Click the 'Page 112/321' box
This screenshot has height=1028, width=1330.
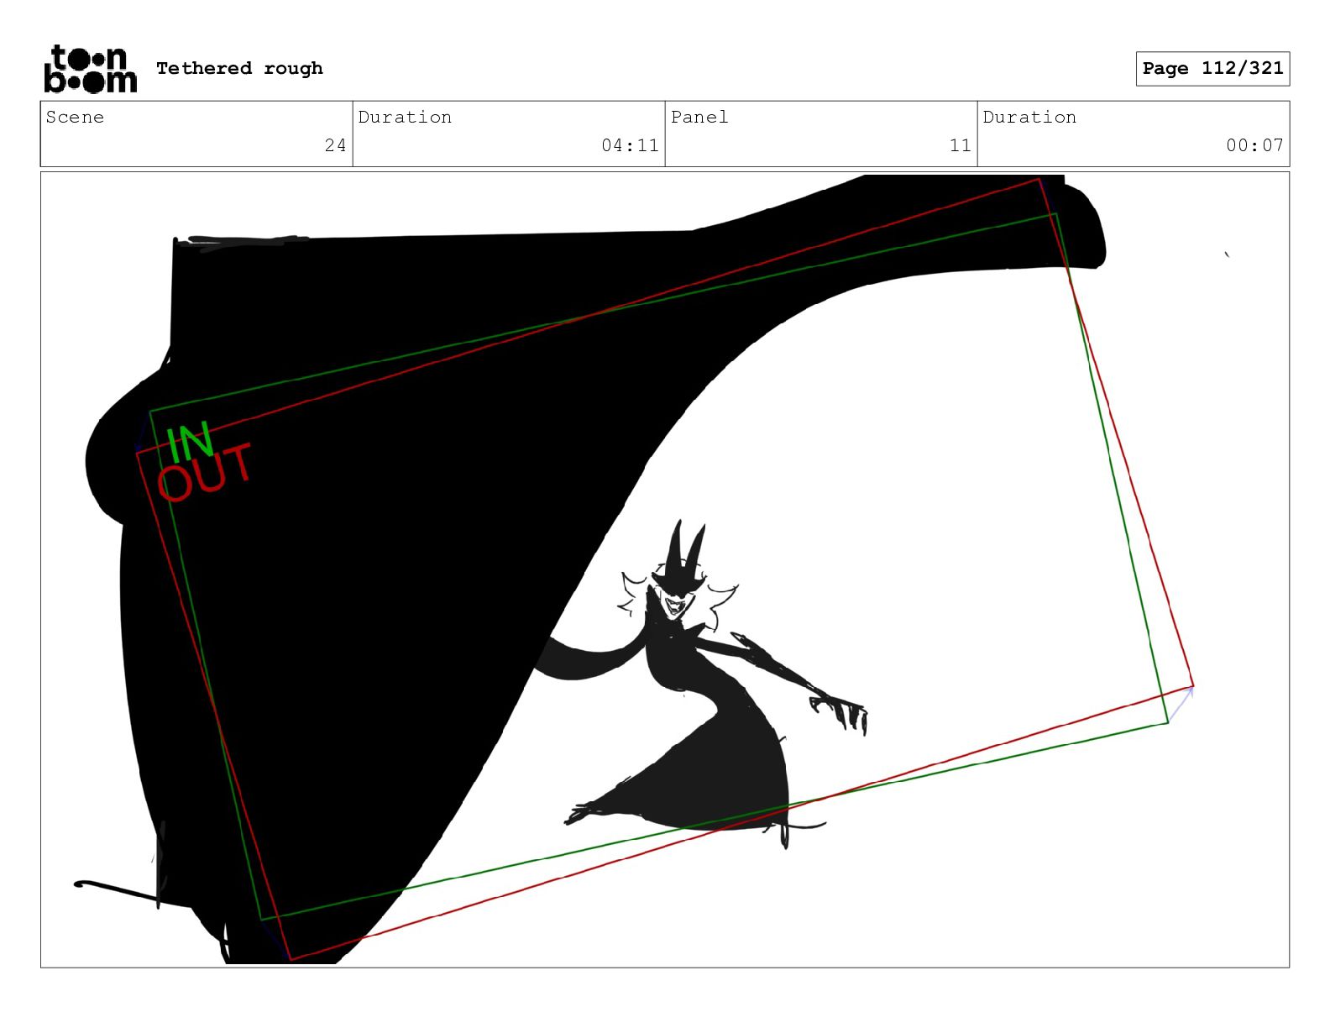pos(1212,69)
